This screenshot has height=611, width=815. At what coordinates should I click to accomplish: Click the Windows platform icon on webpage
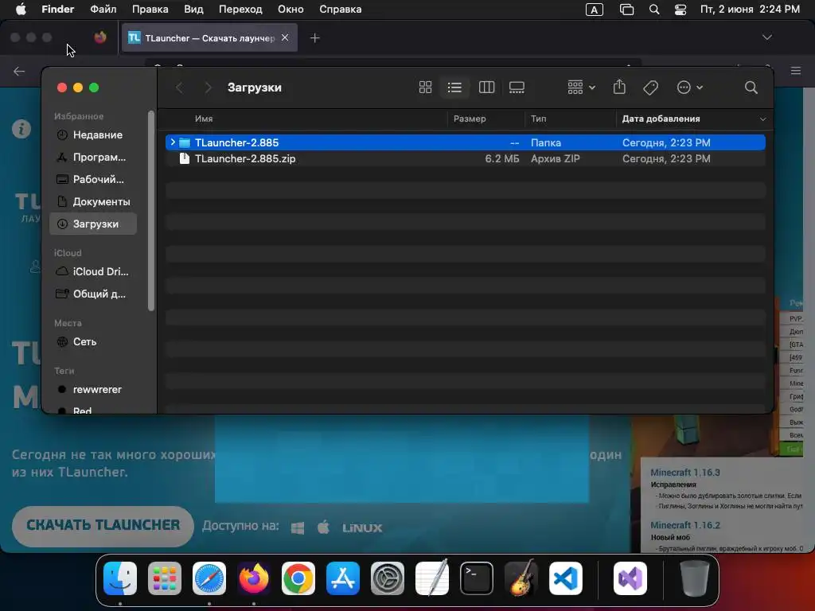(298, 528)
